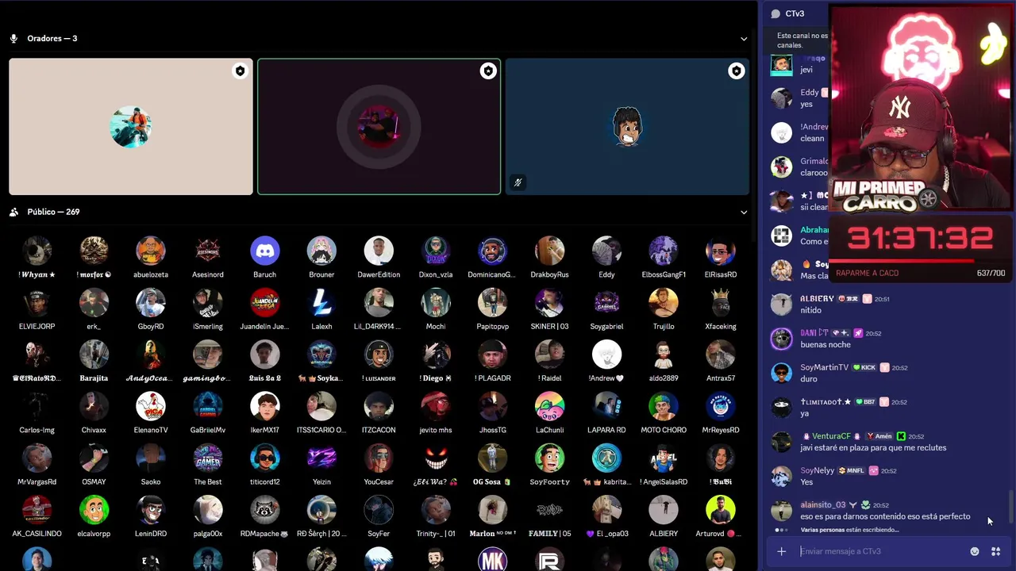Click the KICK role tag next to SoyMartinTV
This screenshot has width=1016, height=571.
[x=863, y=367]
